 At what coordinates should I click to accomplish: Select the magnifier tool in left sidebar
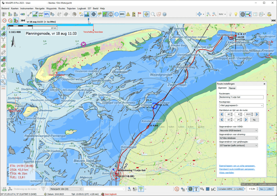tap(3, 77)
